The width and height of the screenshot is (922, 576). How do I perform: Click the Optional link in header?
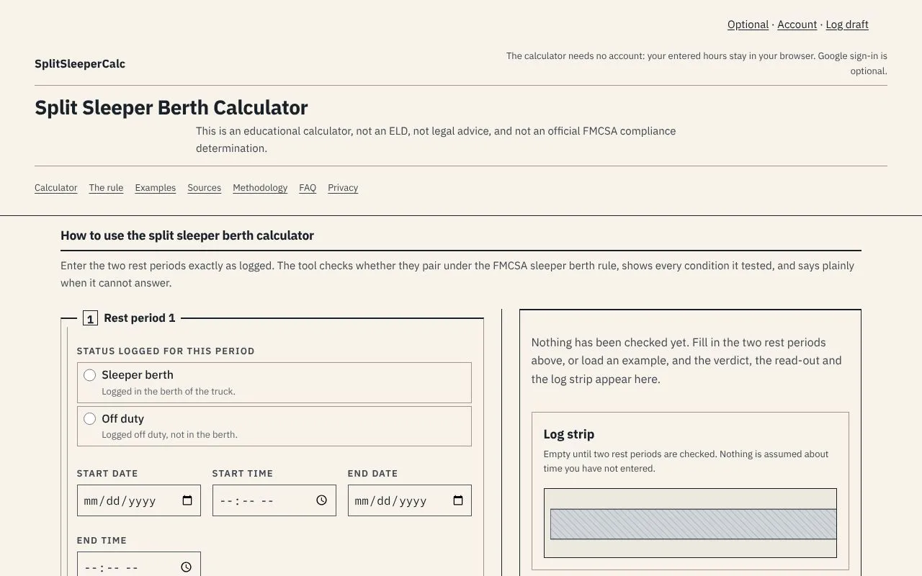(748, 24)
